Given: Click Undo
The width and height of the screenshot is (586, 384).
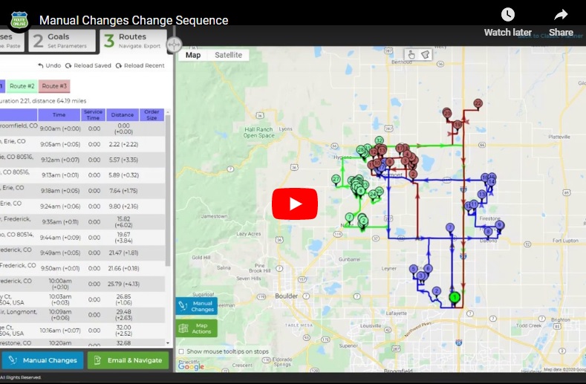Looking at the screenshot, I should pyautogui.click(x=49, y=65).
